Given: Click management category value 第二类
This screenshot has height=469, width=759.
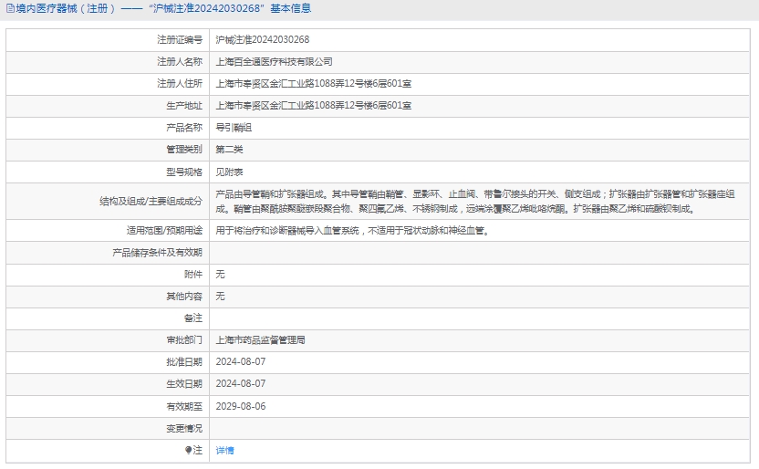Looking at the screenshot, I should tap(229, 149).
